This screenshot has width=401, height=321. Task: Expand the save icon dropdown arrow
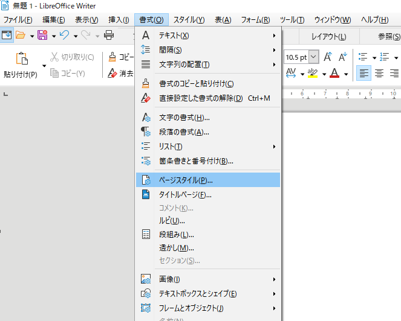[x=54, y=36]
